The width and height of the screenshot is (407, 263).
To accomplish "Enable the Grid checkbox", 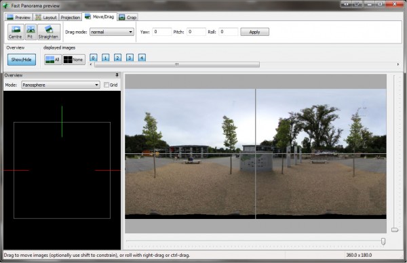I will (x=106, y=85).
